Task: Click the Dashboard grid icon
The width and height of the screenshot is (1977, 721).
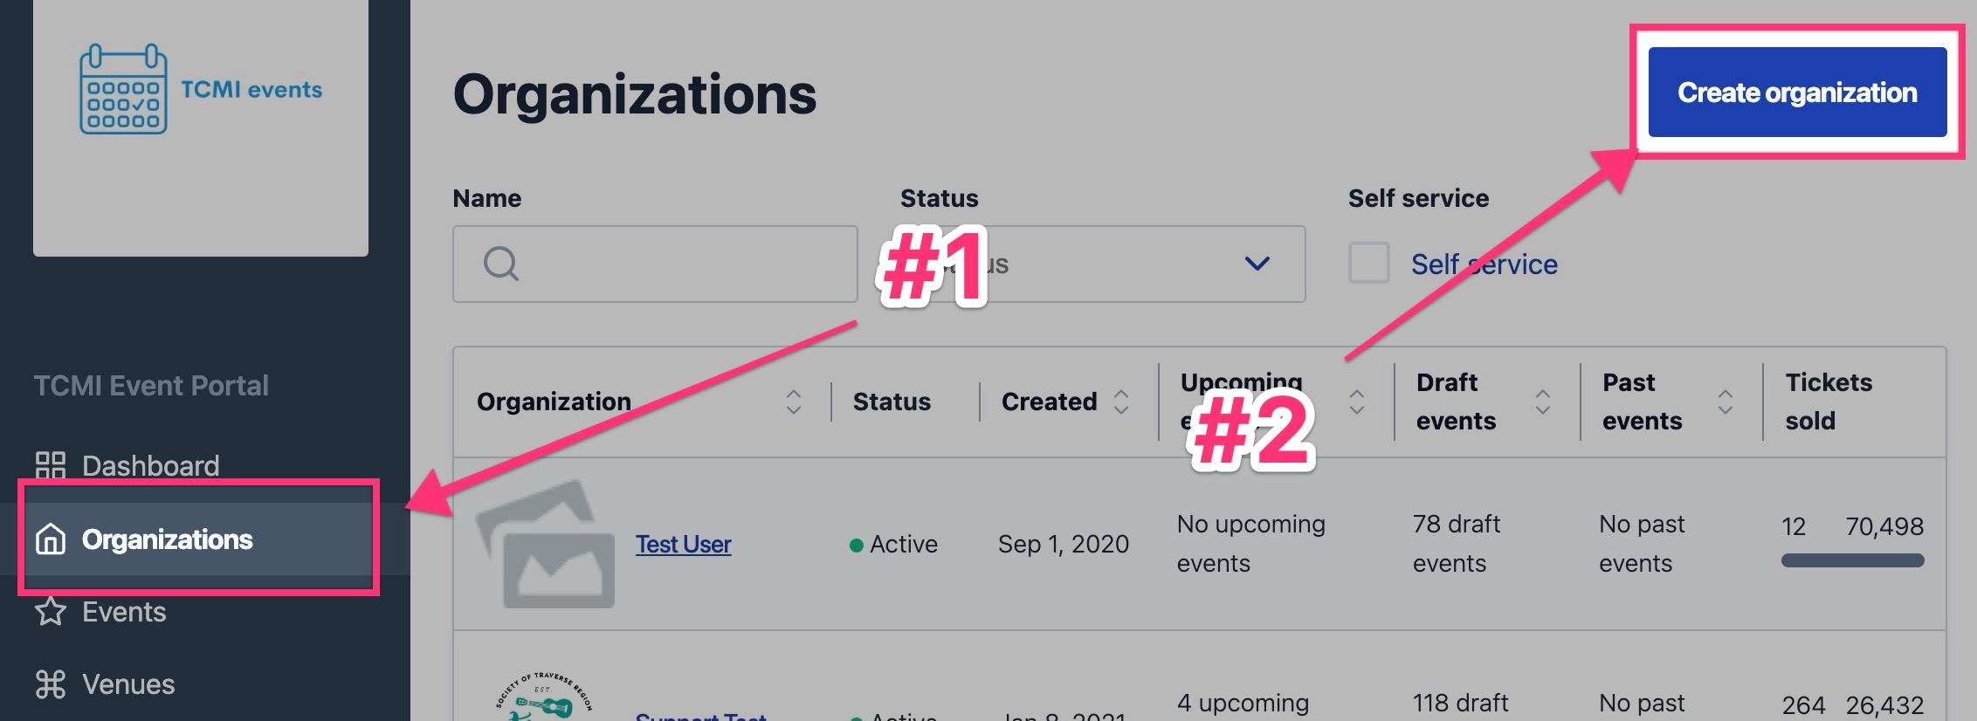Action: pyautogui.click(x=51, y=465)
